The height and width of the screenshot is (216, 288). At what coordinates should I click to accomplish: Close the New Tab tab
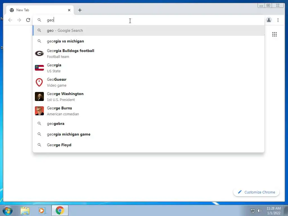69,10
